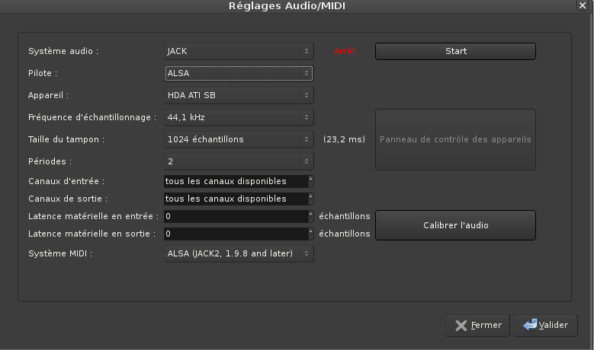Click inside the Canaux de sortie field
Screen dimensions: 594x350
(x=235, y=199)
